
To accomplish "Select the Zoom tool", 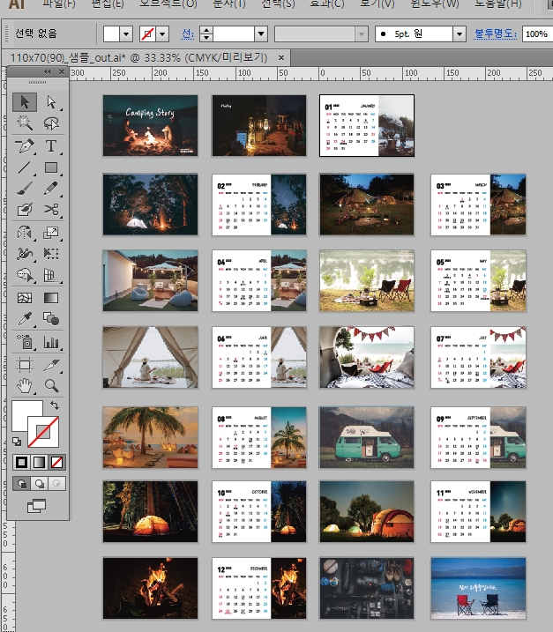I will tap(51, 386).
